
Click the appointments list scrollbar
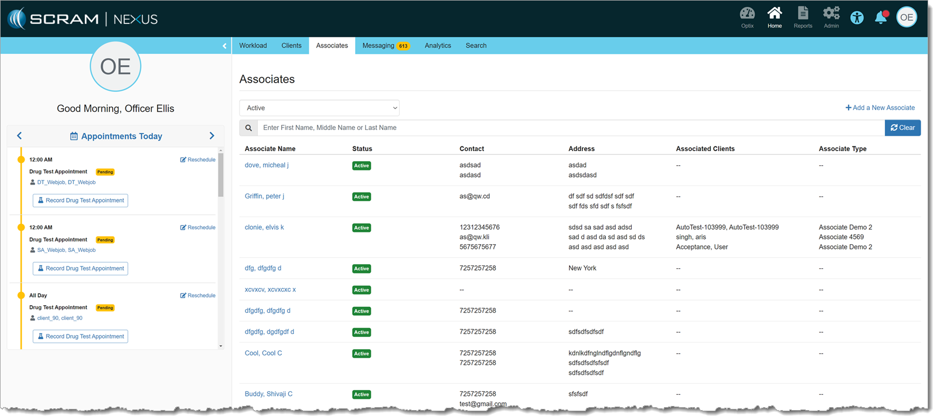(221, 176)
